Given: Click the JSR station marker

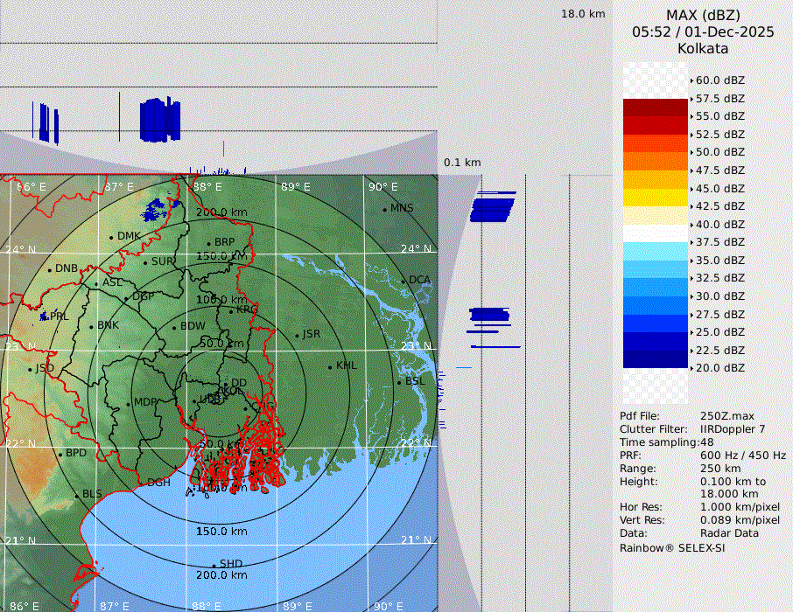Looking at the screenshot, I should click(297, 335).
